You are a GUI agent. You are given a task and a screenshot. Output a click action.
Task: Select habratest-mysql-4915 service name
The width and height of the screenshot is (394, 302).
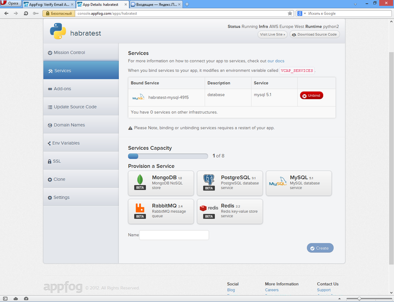point(168,97)
